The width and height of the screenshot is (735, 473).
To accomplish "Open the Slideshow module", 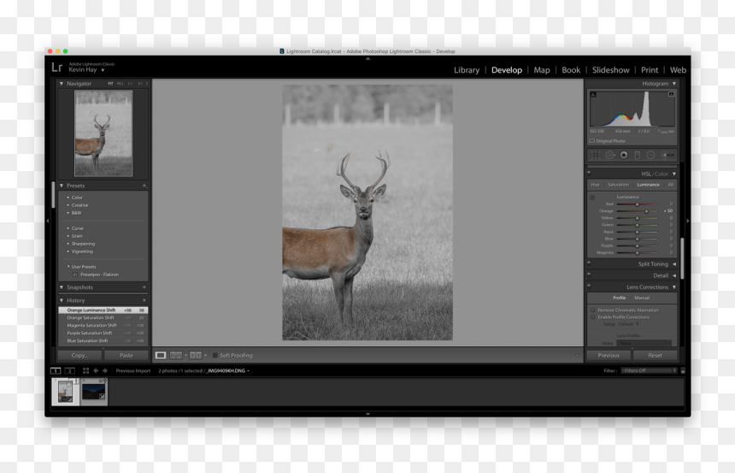I will (x=610, y=70).
